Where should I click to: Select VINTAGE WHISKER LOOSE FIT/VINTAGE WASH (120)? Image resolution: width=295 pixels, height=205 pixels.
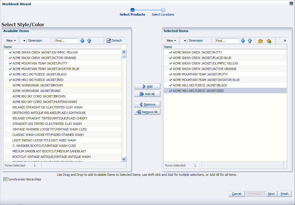pyautogui.click(x=62, y=129)
